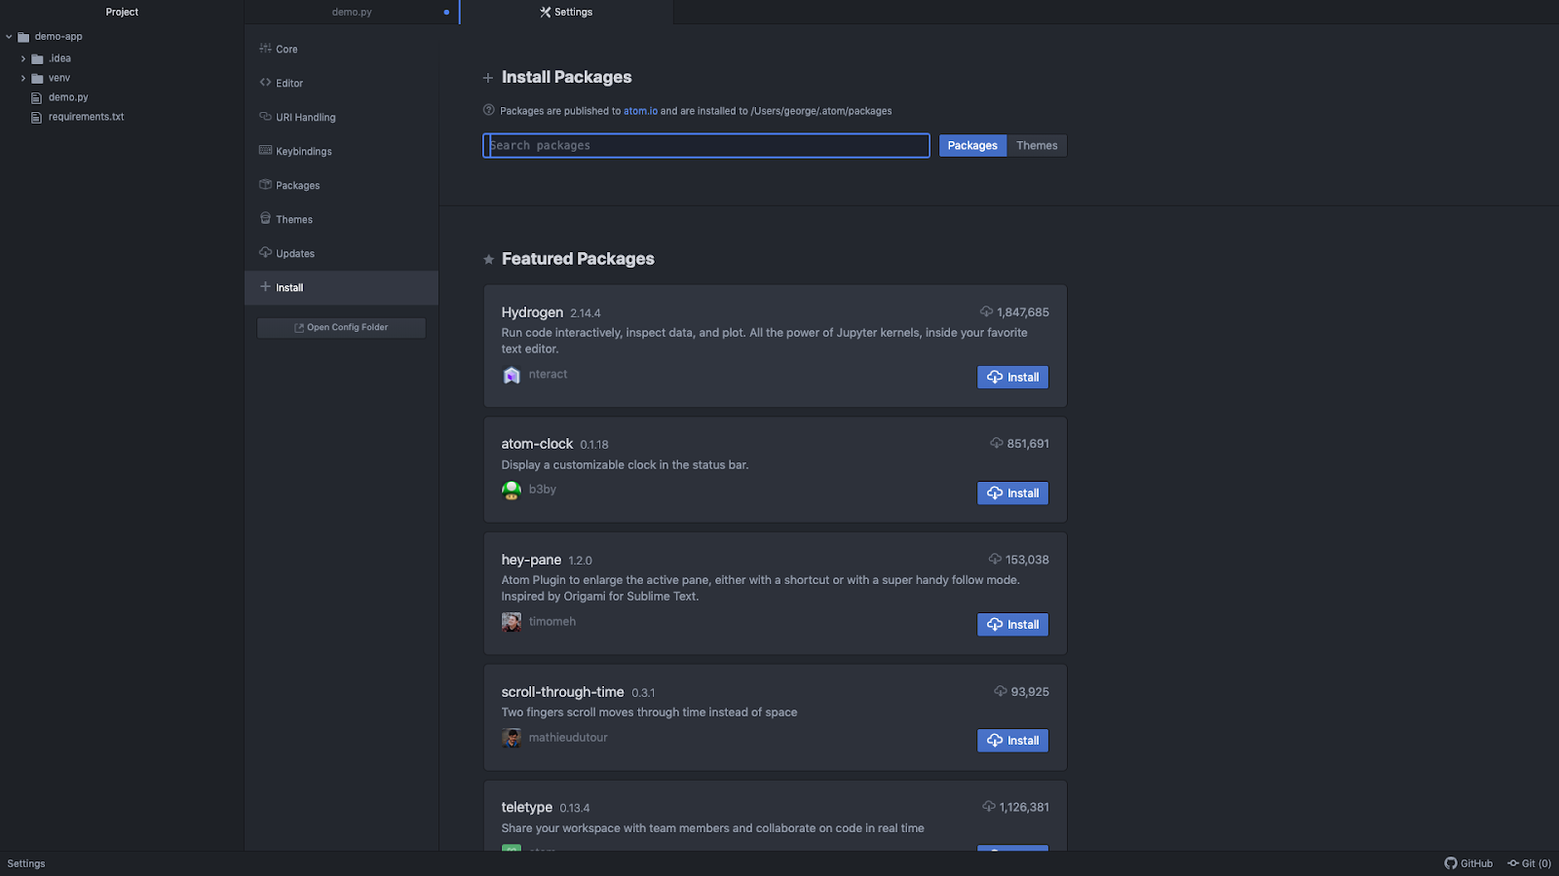Open the teletype package title
Screen dimensions: 1559x876
pos(526,807)
